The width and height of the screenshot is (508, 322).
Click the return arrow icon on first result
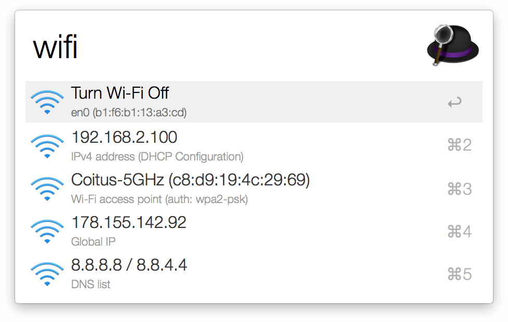(x=454, y=102)
